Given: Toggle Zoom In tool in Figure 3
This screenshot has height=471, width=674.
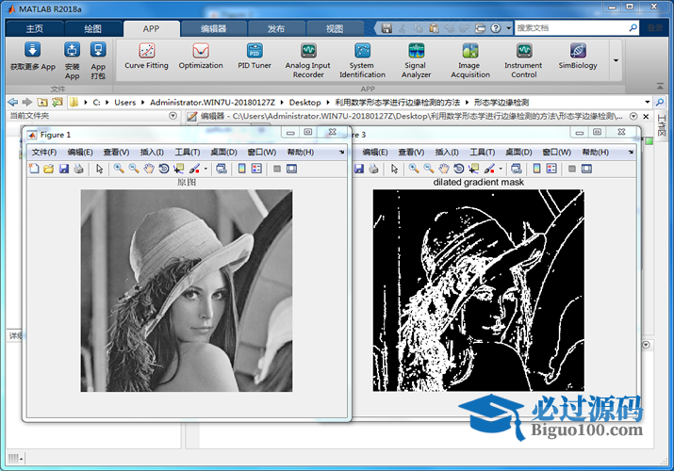Looking at the screenshot, I should coord(414,169).
